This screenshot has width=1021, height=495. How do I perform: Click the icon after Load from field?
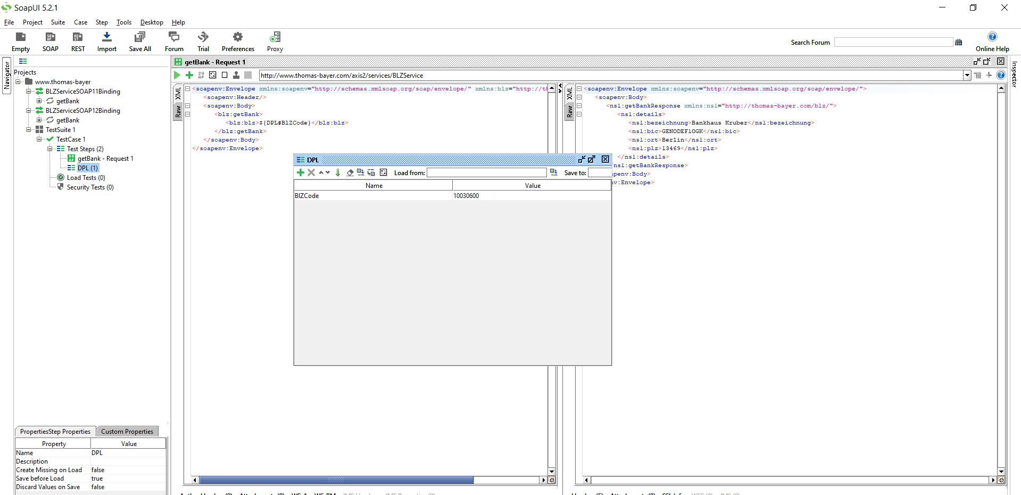[554, 172]
